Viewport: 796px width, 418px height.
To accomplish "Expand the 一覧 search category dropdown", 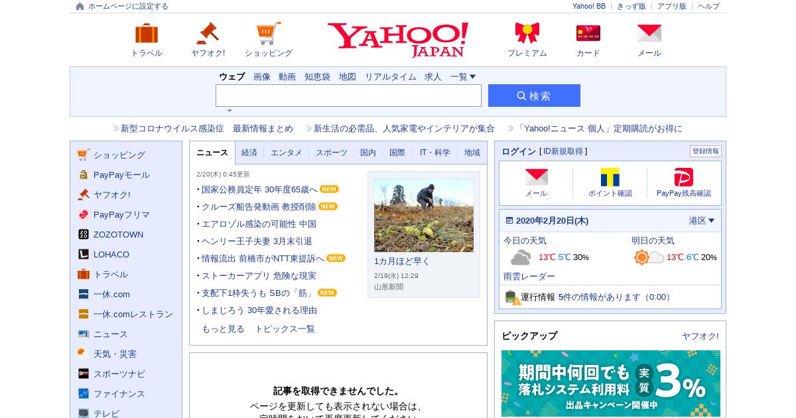I will [463, 76].
